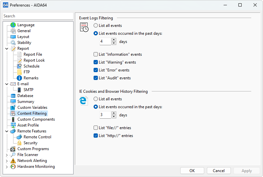
Task: Enable List "Information" events checkbox
Action: click(96, 54)
